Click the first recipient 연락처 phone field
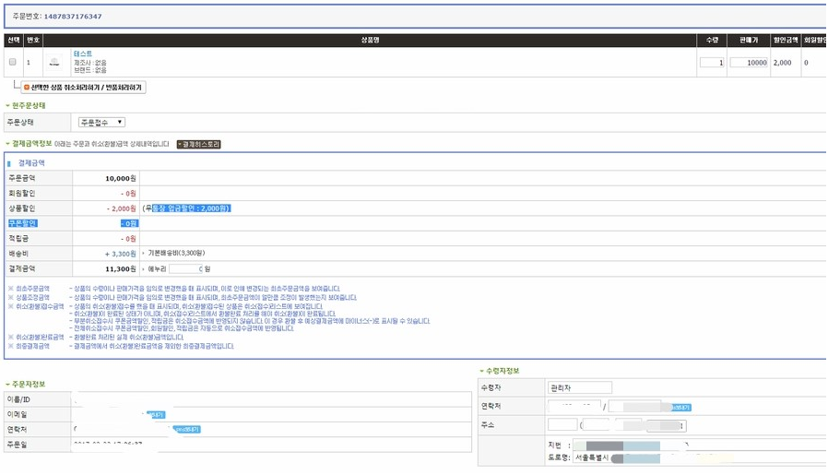The height and width of the screenshot is (475, 828). click(574, 406)
